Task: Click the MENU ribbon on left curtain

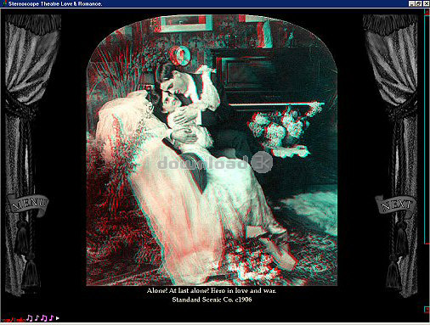Action: pyautogui.click(x=28, y=204)
